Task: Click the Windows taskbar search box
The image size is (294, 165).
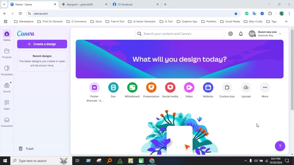Action: (x=41, y=161)
